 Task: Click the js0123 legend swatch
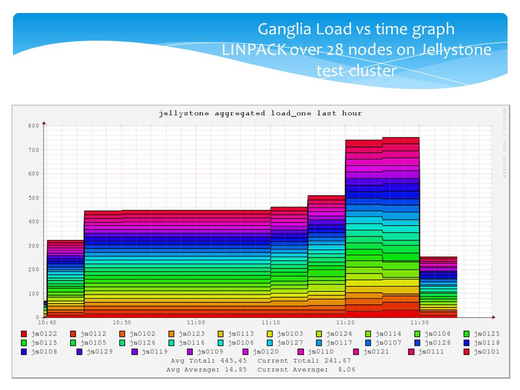[171, 334]
